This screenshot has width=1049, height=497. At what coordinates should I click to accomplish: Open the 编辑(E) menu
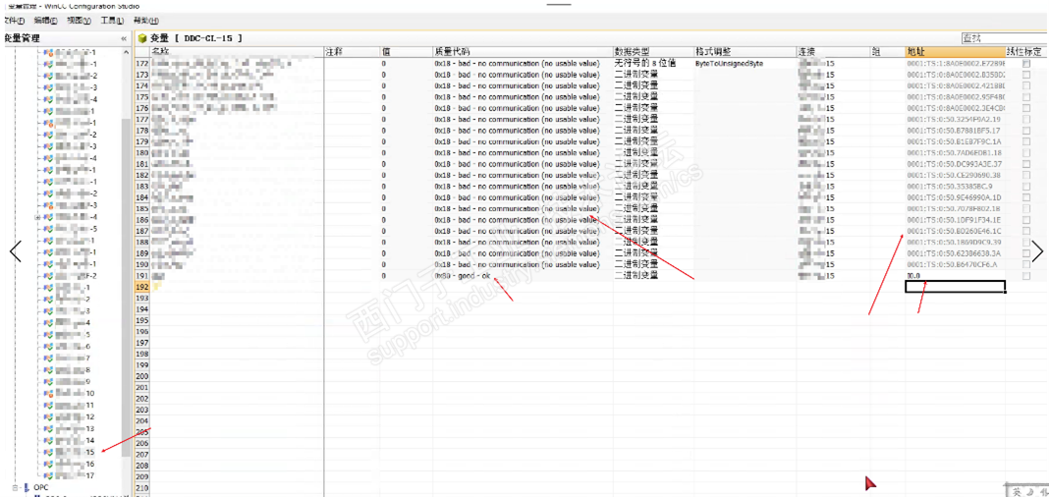45,21
